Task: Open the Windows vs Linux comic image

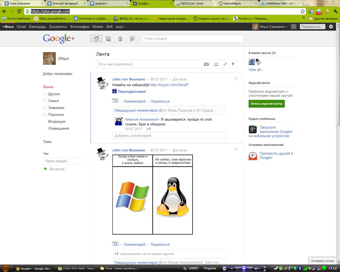Action: [152, 194]
